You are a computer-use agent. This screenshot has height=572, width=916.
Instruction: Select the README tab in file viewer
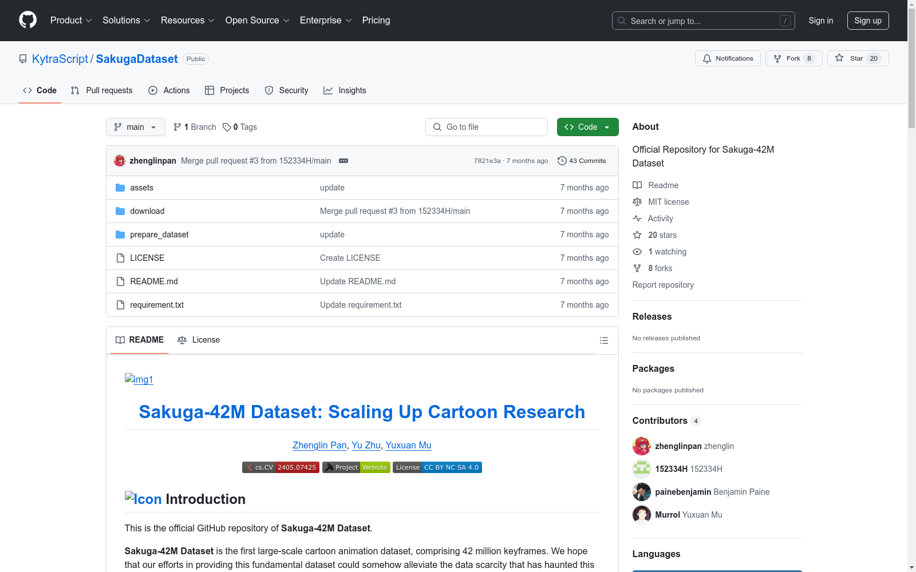coord(140,340)
